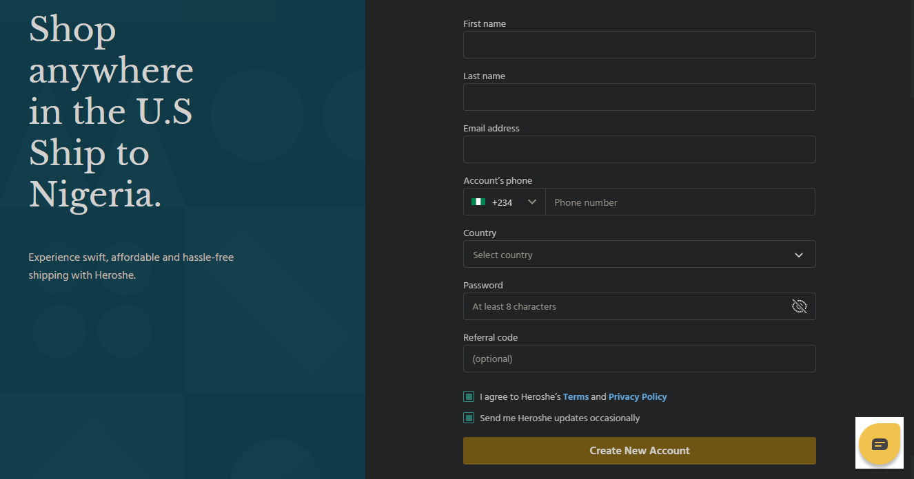Image resolution: width=914 pixels, height=479 pixels.
Task: Open the chat support widget icon
Action: point(880,443)
